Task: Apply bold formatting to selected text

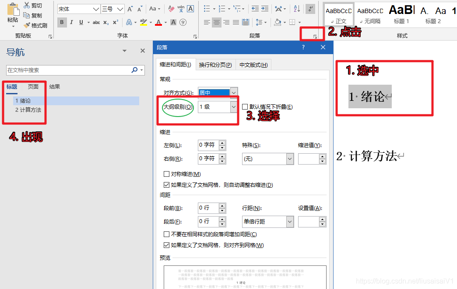Action: 62,22
